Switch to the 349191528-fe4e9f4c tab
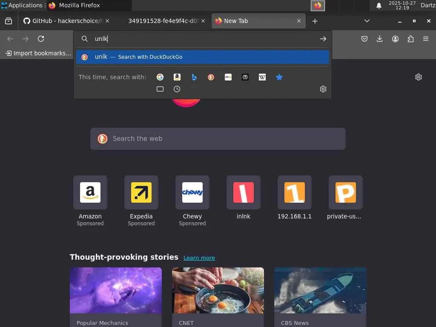The height and width of the screenshot is (327, 436). 162,21
